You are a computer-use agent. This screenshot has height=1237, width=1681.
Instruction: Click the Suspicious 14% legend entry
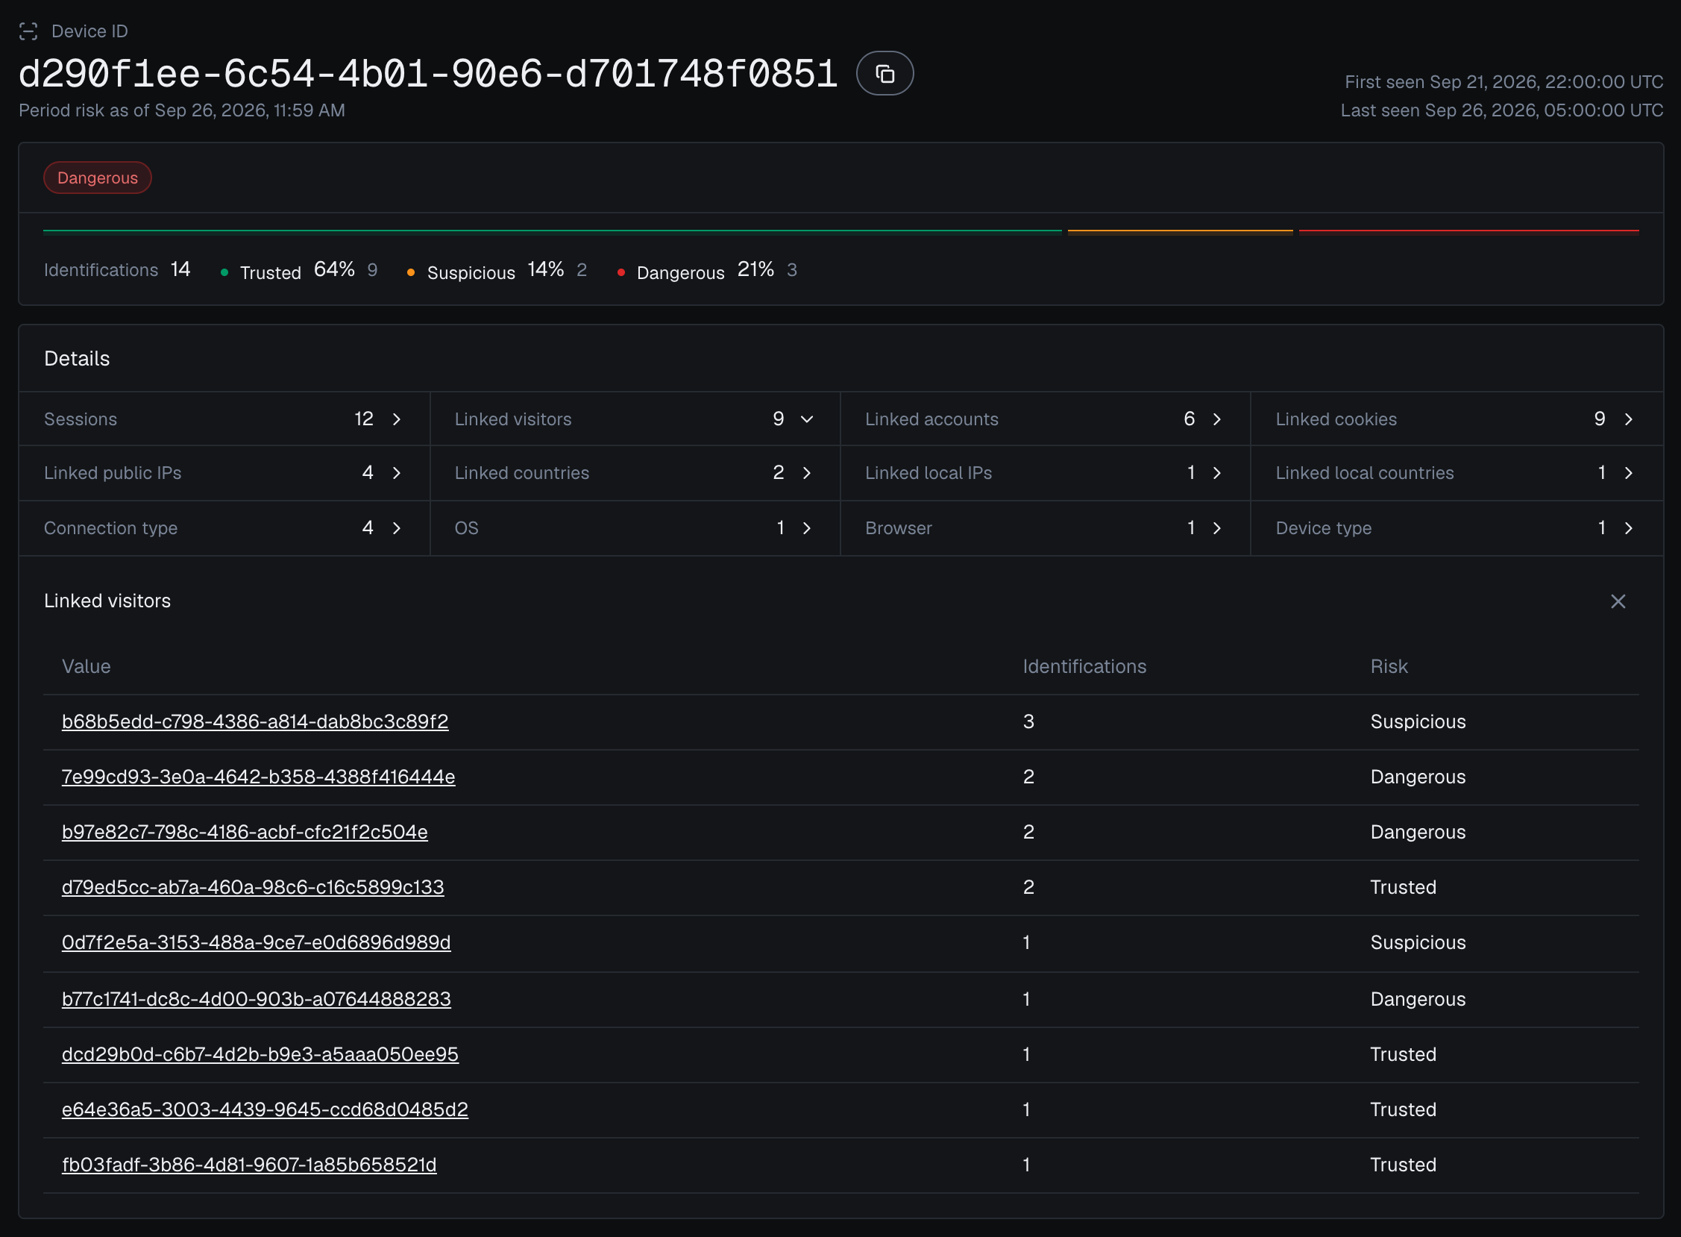pyautogui.click(x=497, y=270)
